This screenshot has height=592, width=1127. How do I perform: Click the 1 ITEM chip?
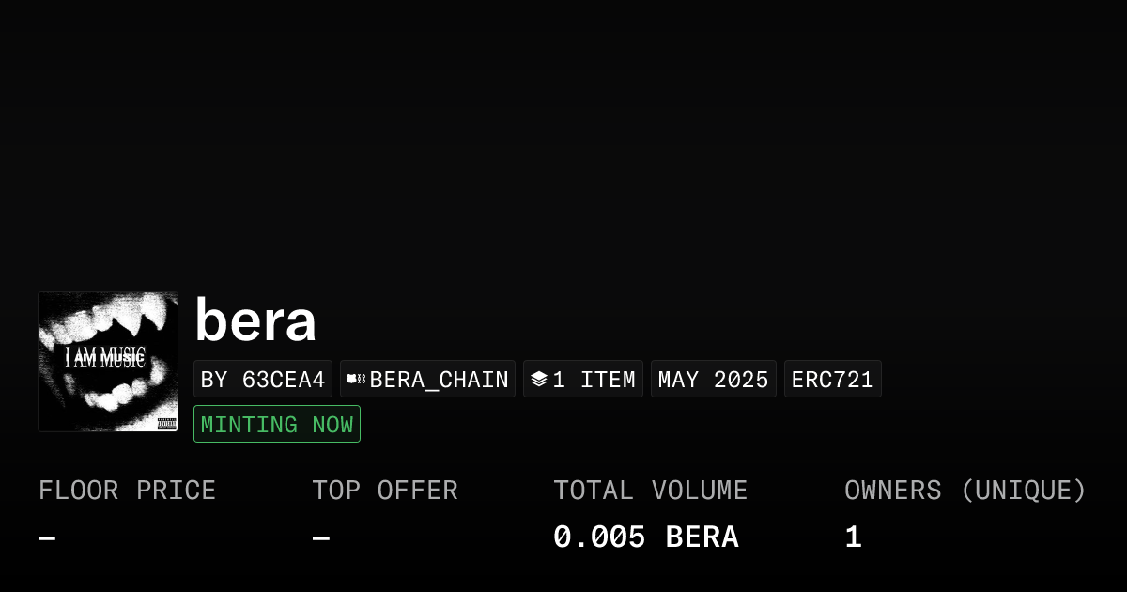[x=583, y=379]
